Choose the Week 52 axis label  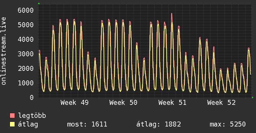(x=221, y=103)
